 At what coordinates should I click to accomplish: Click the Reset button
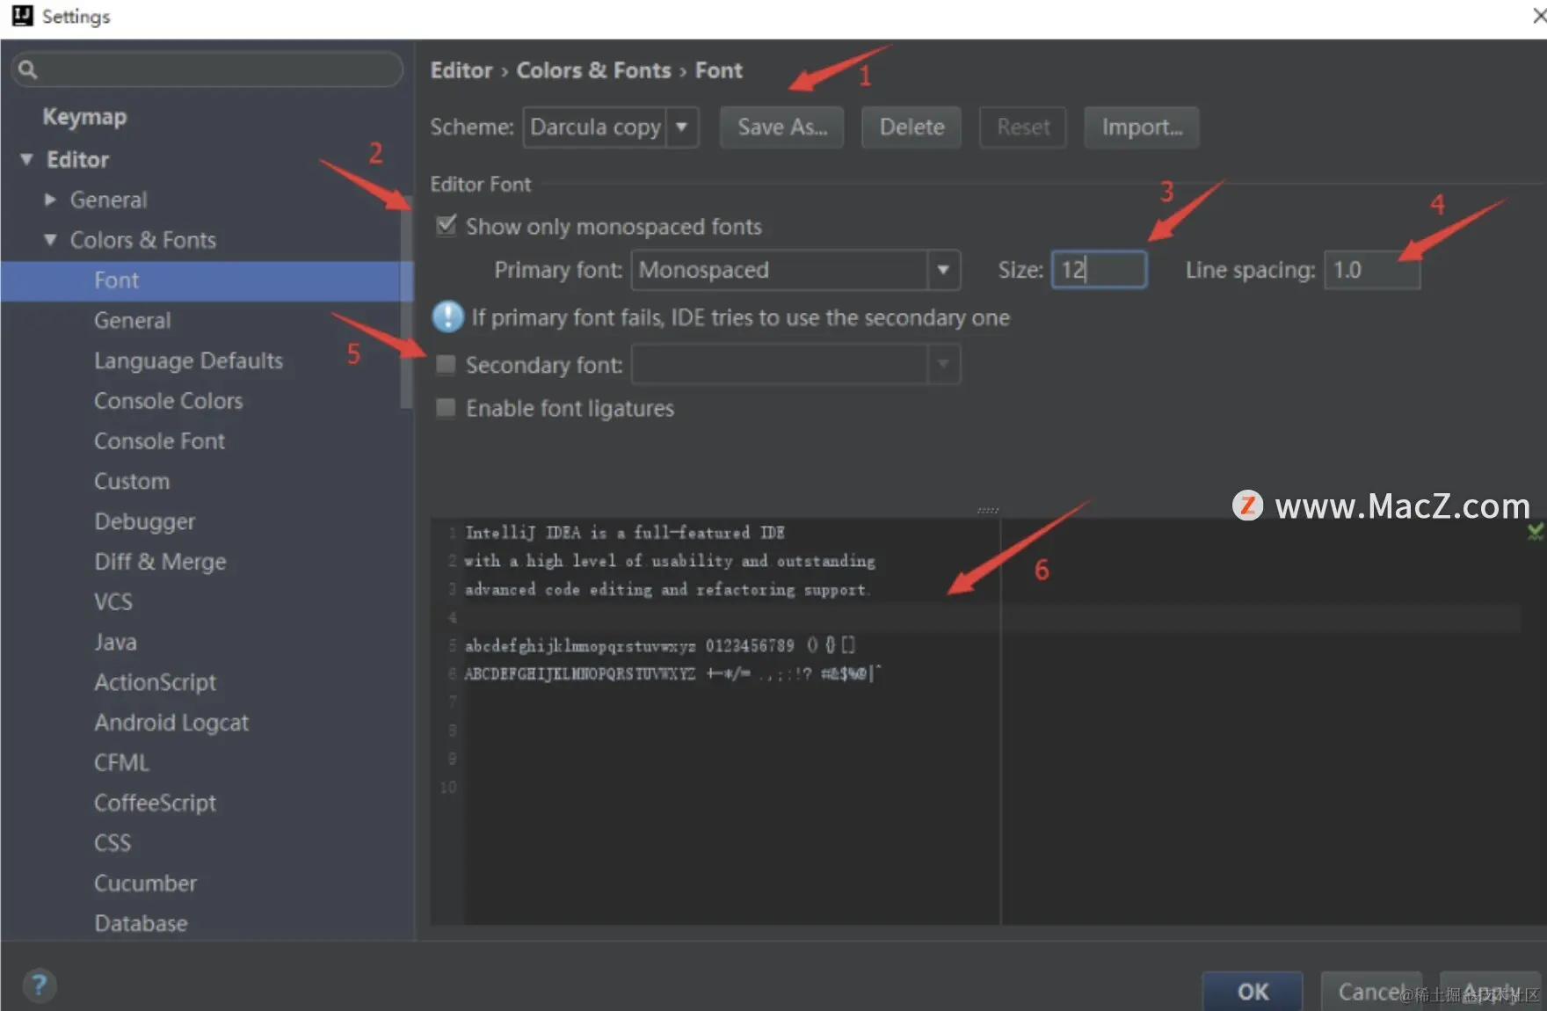[1023, 127]
